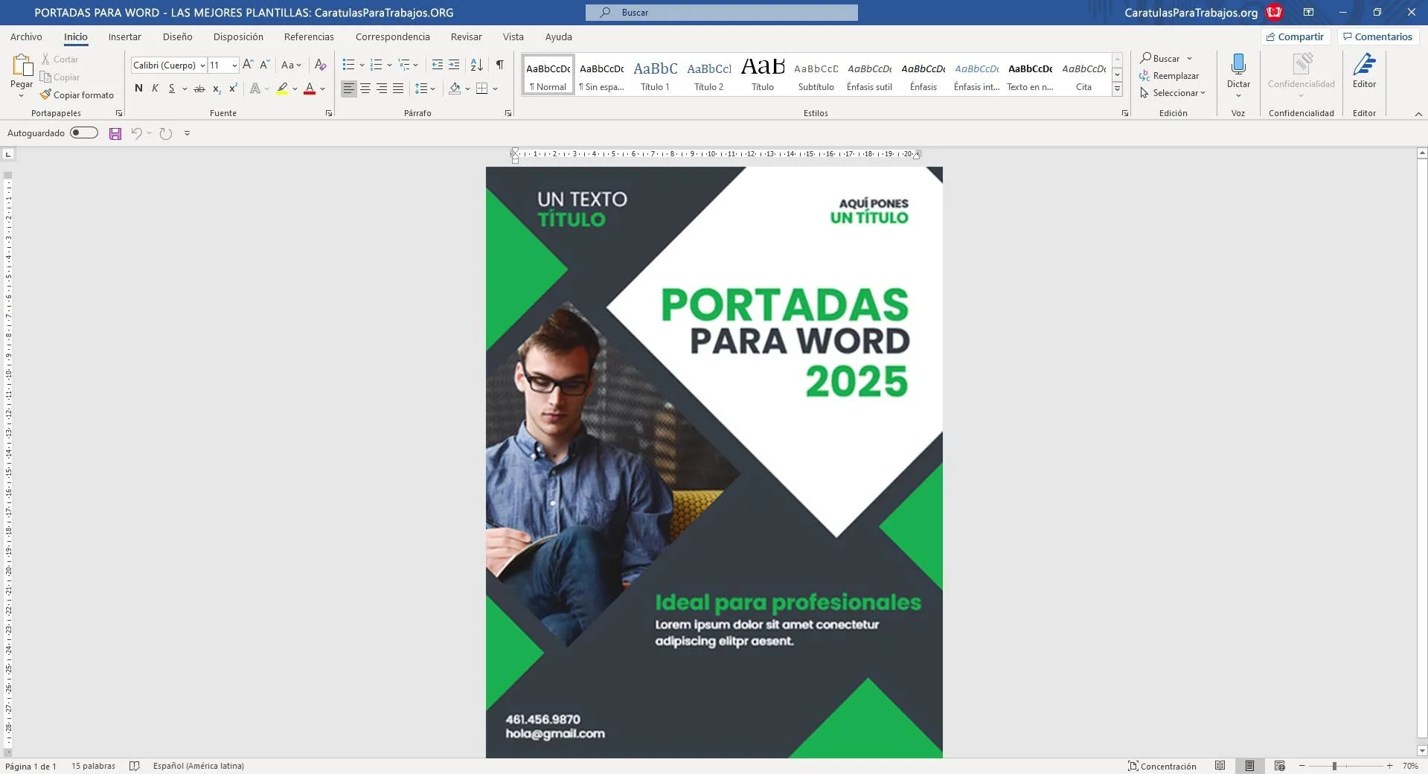Apply bold with the N button
The image size is (1428, 774).
(138, 88)
